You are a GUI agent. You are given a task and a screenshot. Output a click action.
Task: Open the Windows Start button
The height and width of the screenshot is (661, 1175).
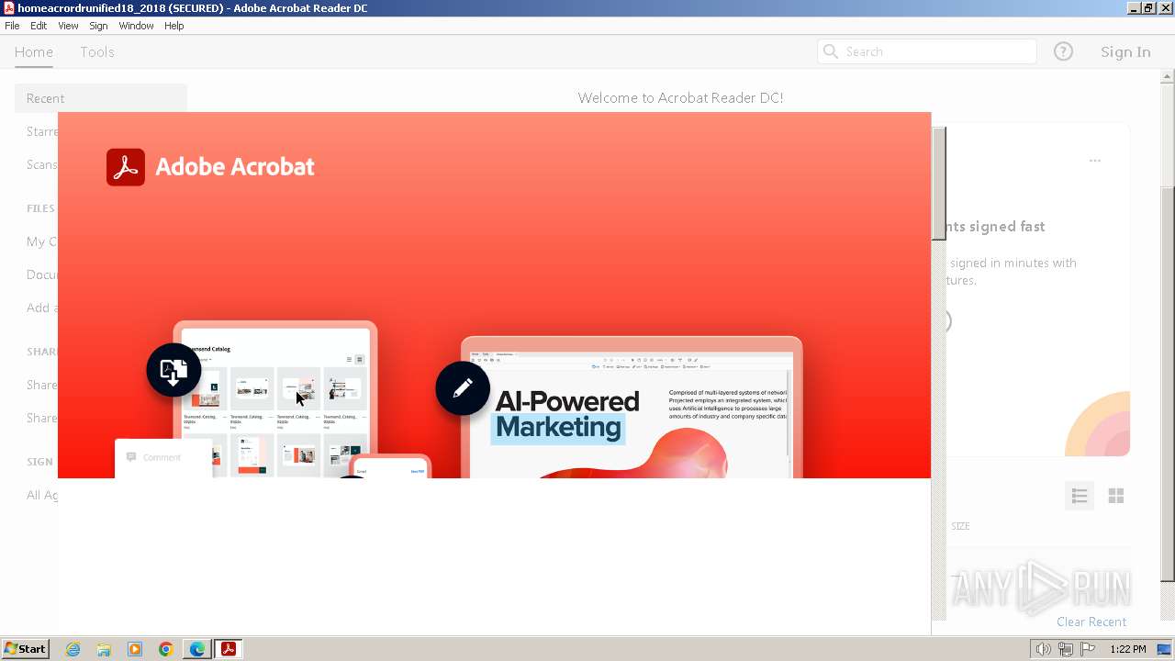[x=25, y=649]
